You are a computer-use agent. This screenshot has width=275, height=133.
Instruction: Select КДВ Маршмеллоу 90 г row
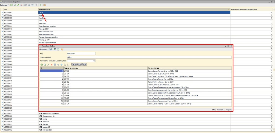pos(137,116)
